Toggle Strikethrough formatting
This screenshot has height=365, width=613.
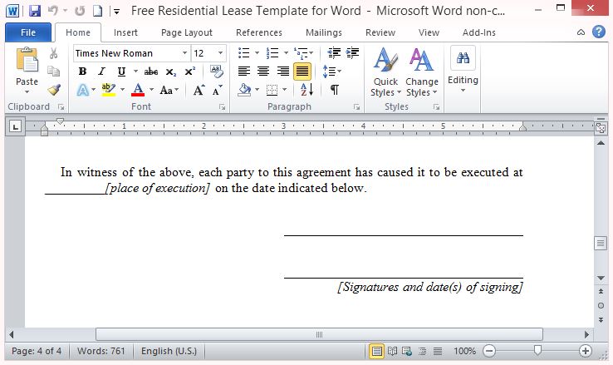coord(151,72)
